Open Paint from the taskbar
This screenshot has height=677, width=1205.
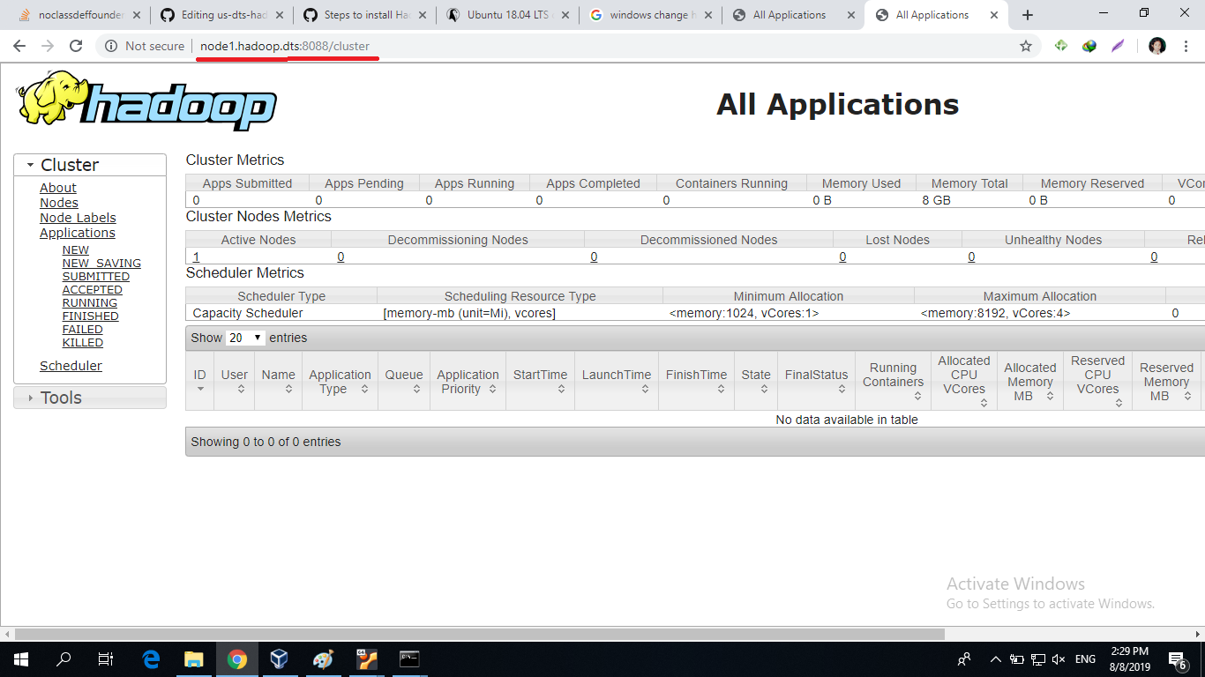click(x=323, y=658)
